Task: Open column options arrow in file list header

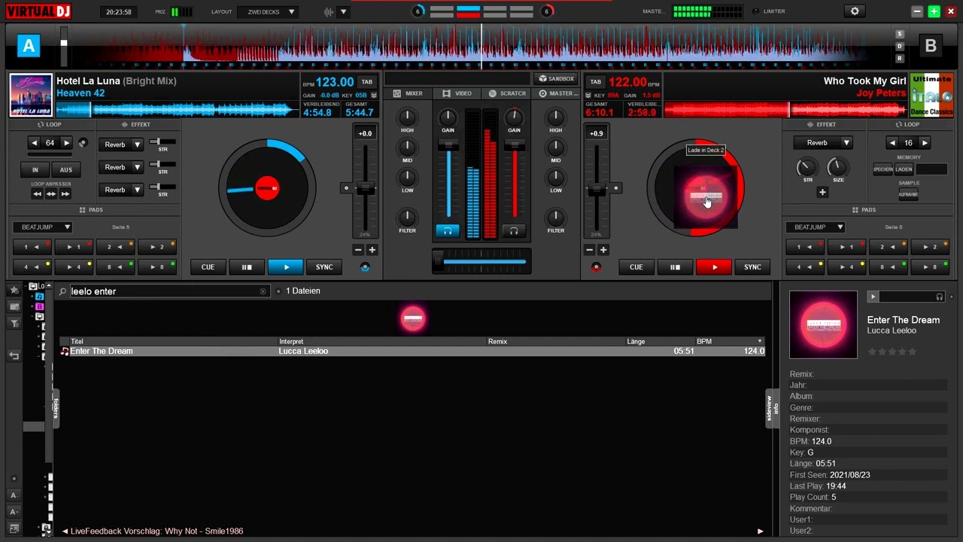Action: click(x=760, y=342)
